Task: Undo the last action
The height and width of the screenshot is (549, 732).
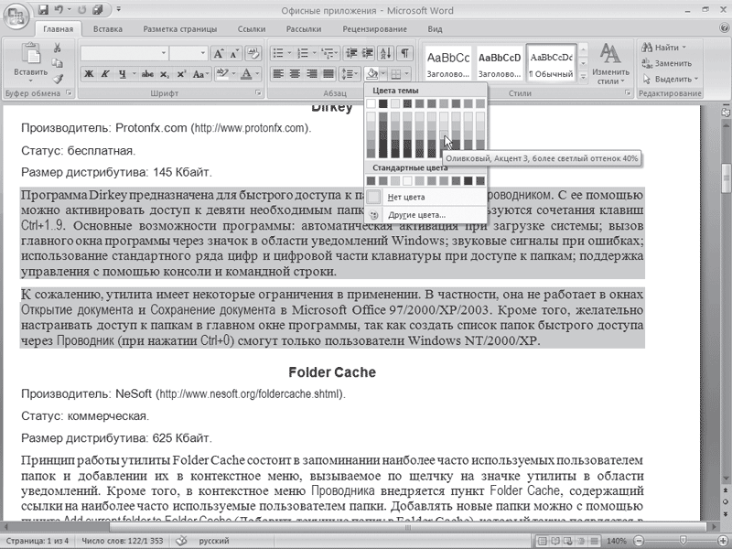Action: (x=59, y=9)
